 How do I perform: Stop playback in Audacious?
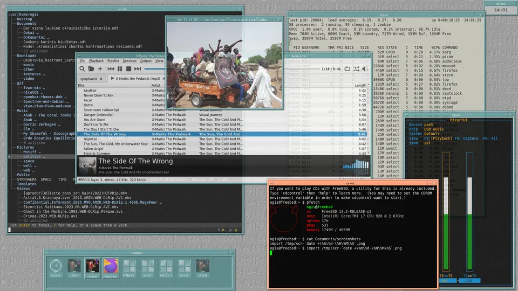click(128, 69)
